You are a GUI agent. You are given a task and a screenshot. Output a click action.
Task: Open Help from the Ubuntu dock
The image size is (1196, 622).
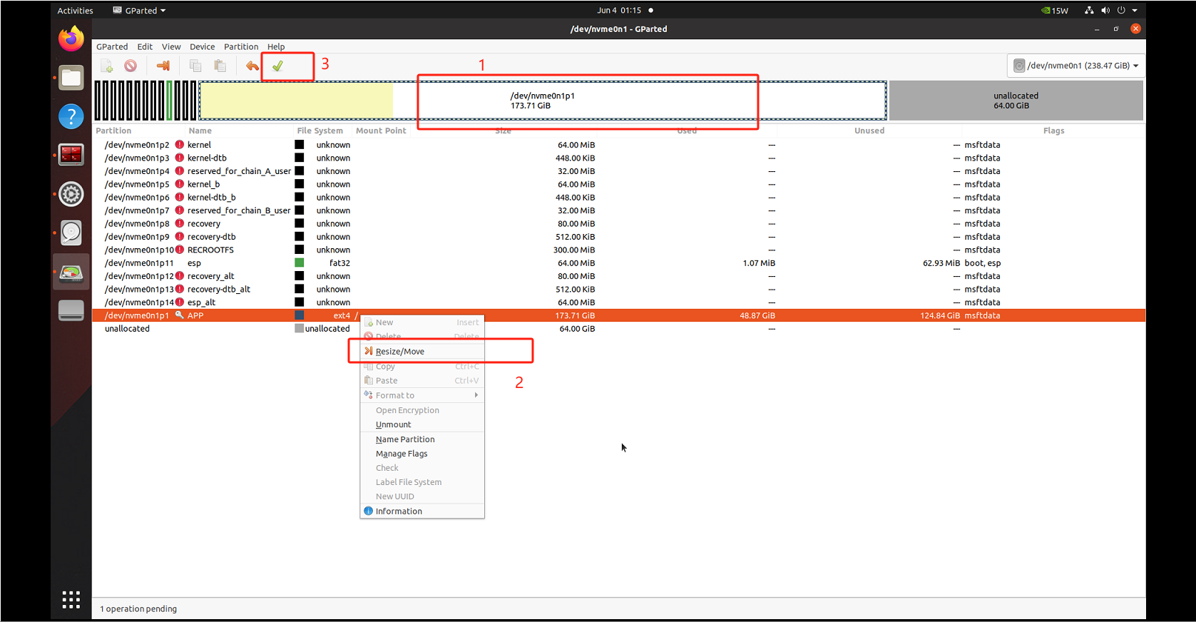[71, 116]
